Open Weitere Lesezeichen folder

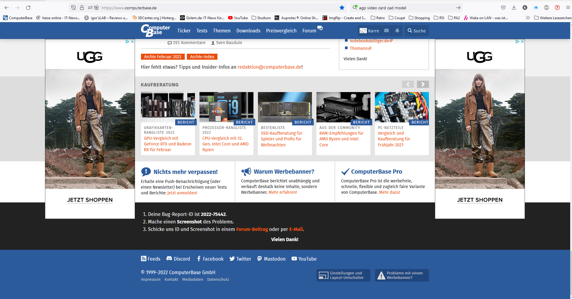(553, 18)
